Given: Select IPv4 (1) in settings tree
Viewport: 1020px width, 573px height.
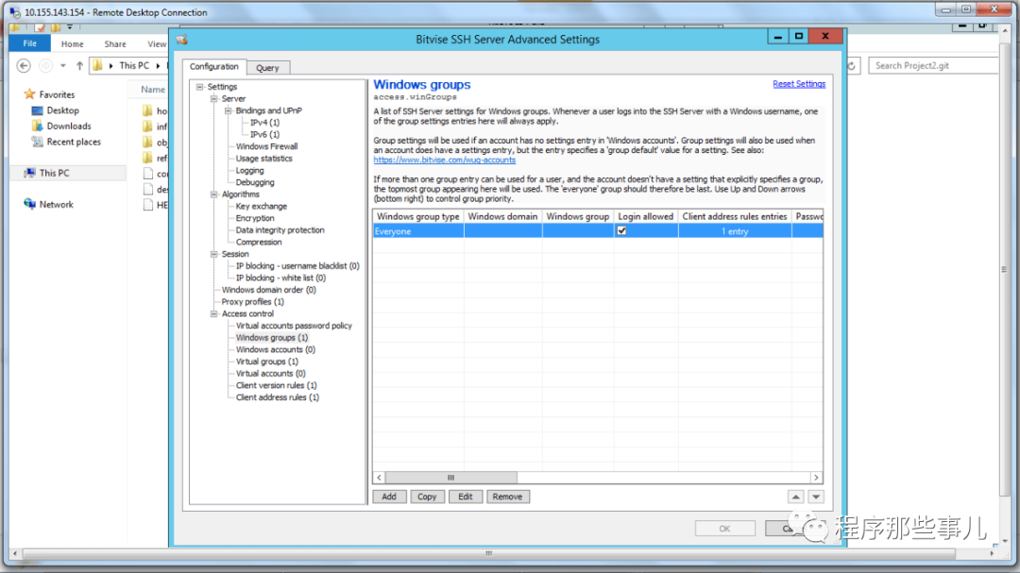Looking at the screenshot, I should point(264,123).
